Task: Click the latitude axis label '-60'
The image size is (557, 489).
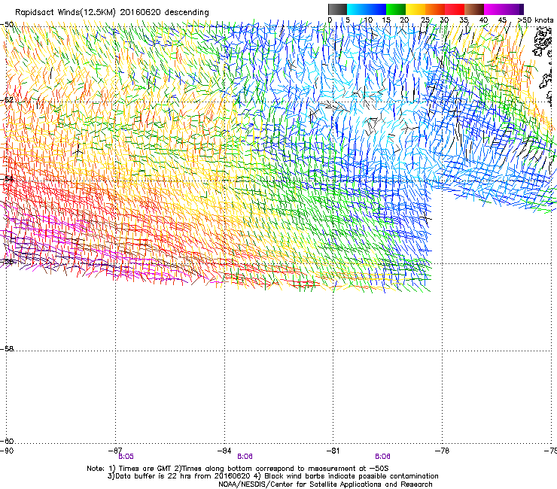Action: pyautogui.click(x=7, y=442)
